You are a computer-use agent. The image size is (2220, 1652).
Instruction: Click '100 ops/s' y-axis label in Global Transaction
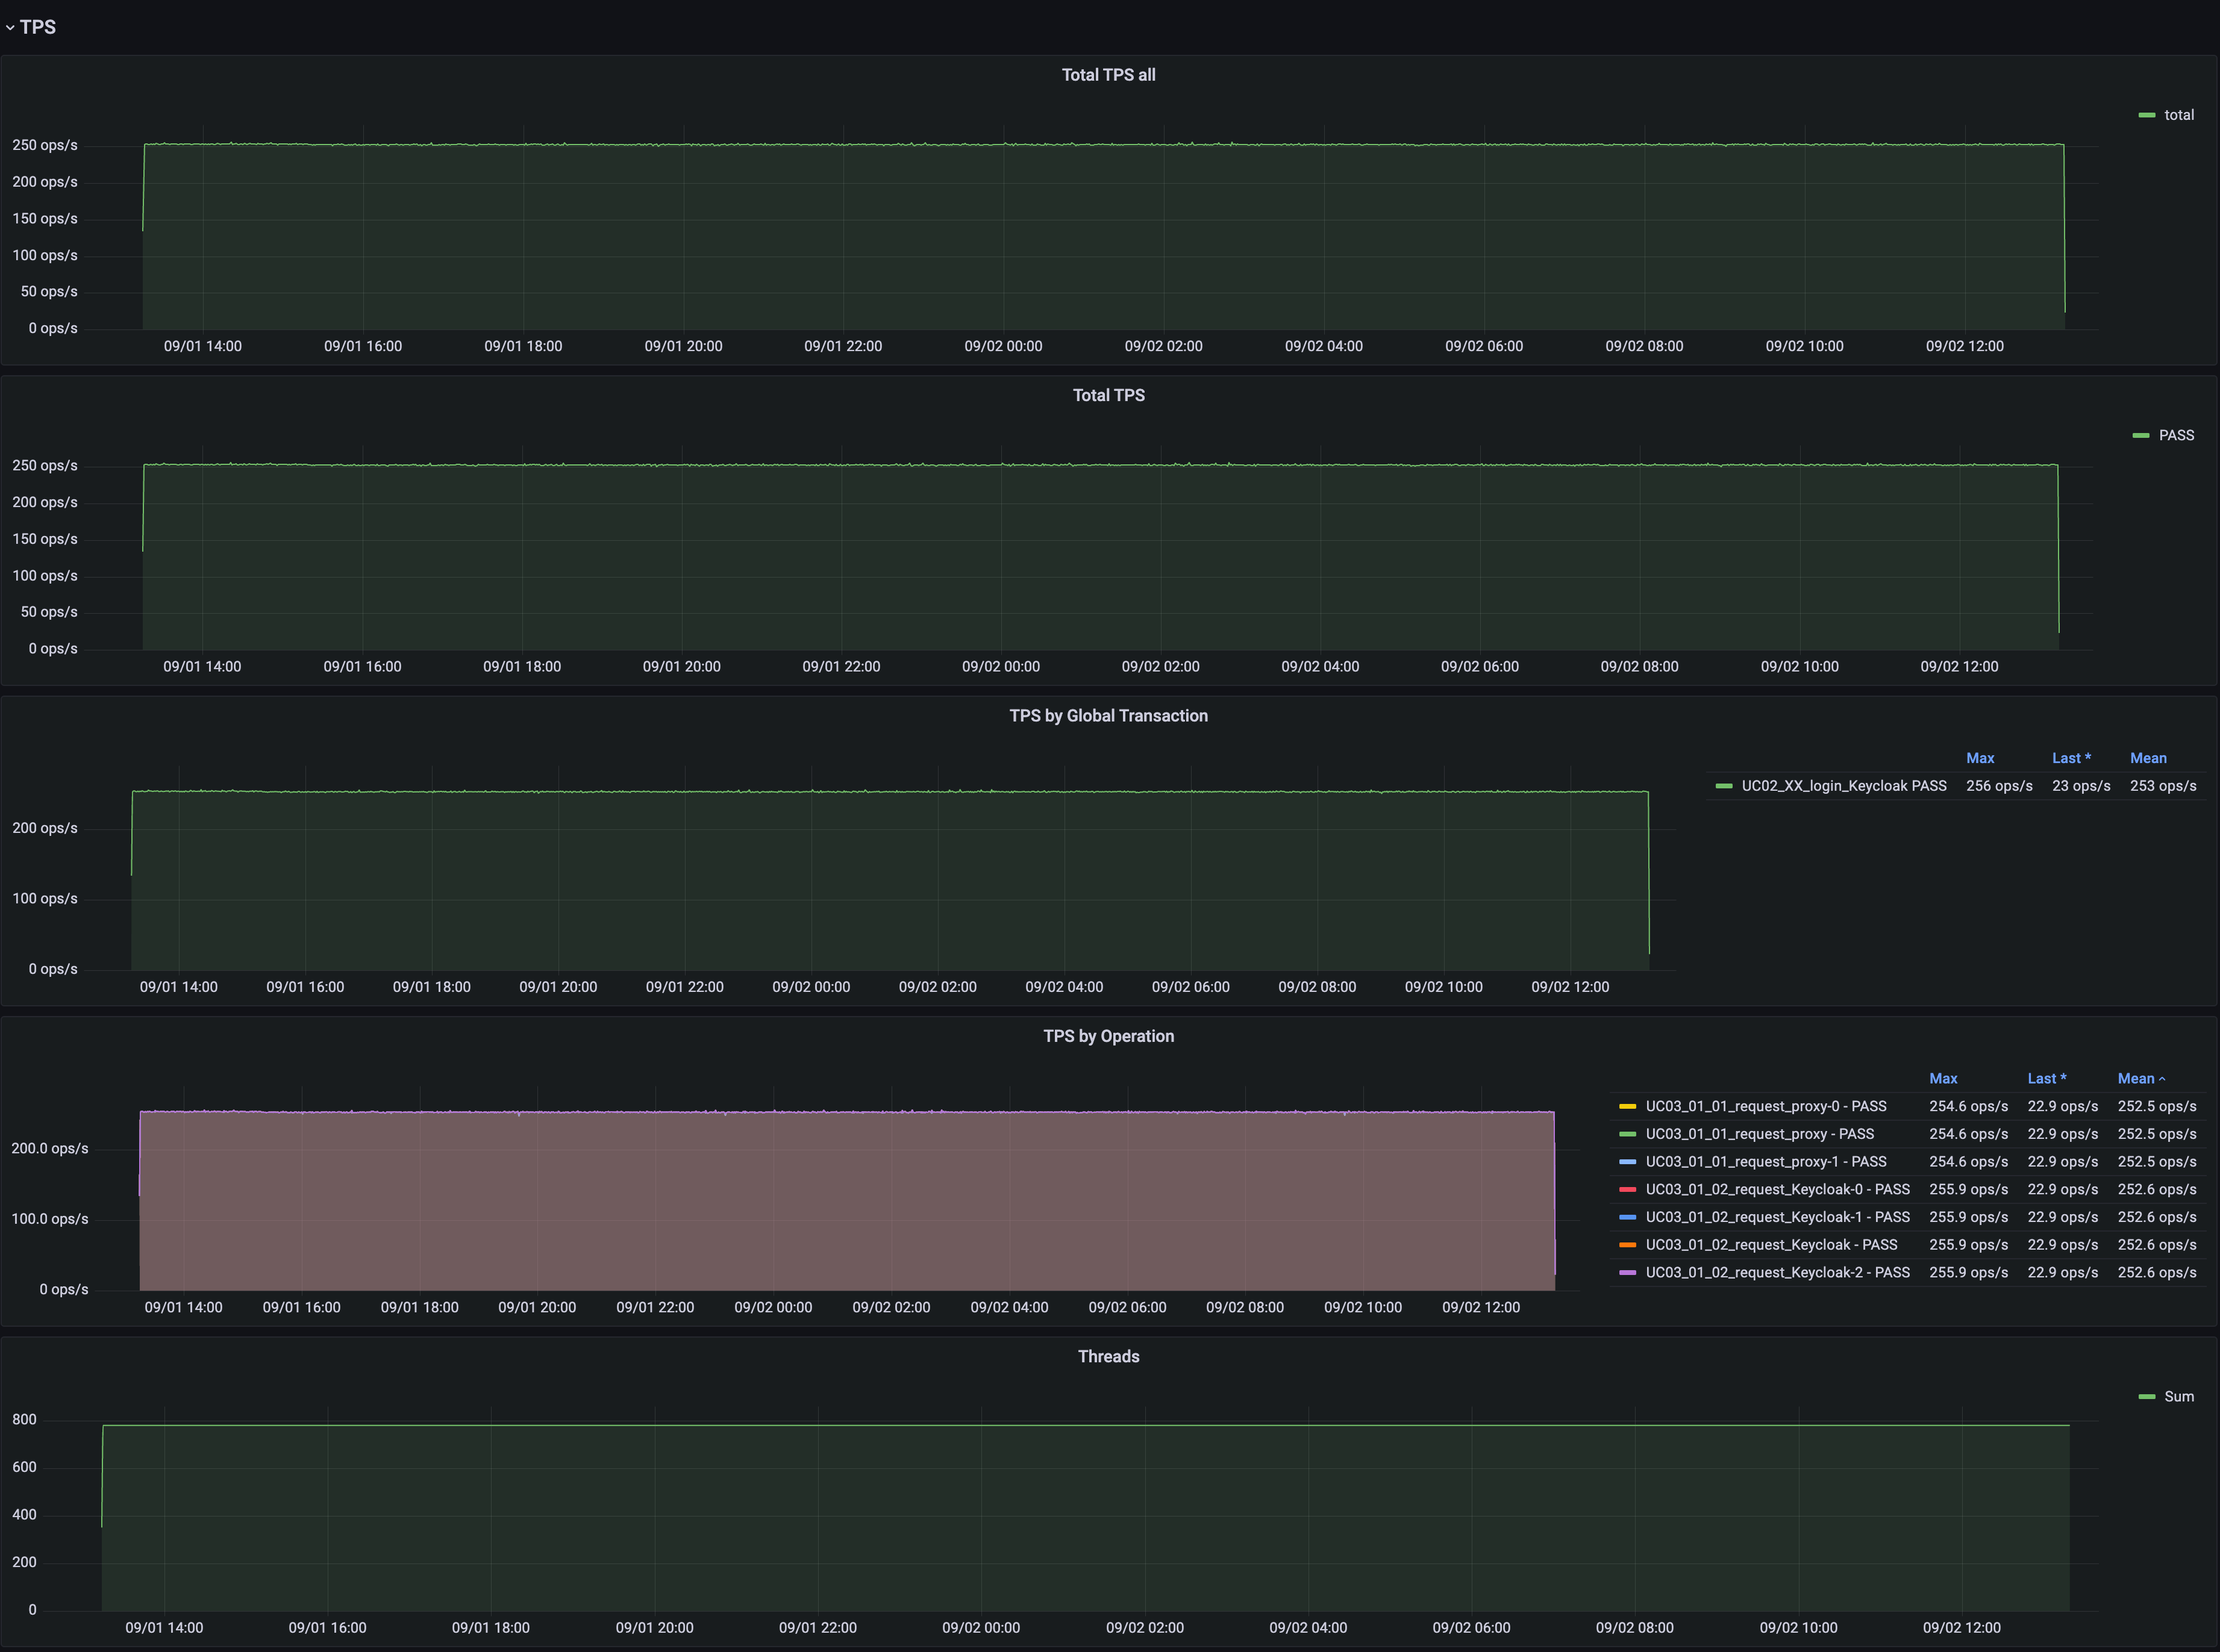point(45,898)
